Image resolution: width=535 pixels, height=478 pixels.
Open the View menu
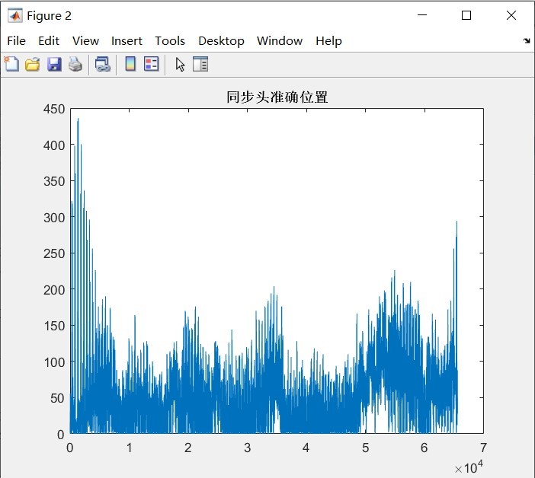pos(85,41)
